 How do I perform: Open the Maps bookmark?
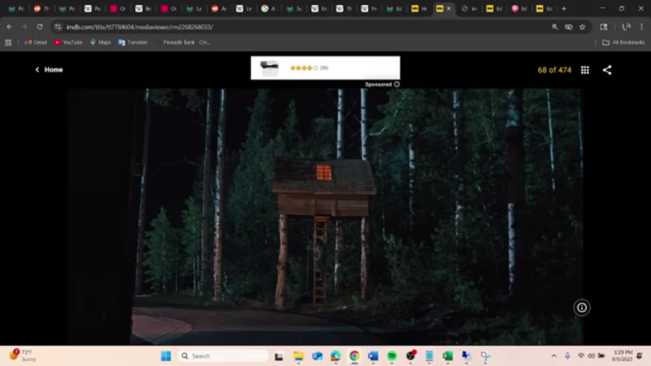pos(100,42)
